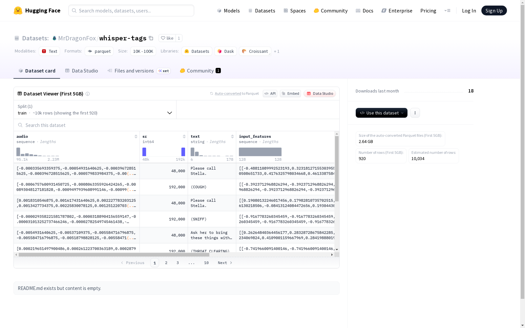The height and width of the screenshot is (328, 525).
Task: Open the more options kebab button
Action: point(415,113)
